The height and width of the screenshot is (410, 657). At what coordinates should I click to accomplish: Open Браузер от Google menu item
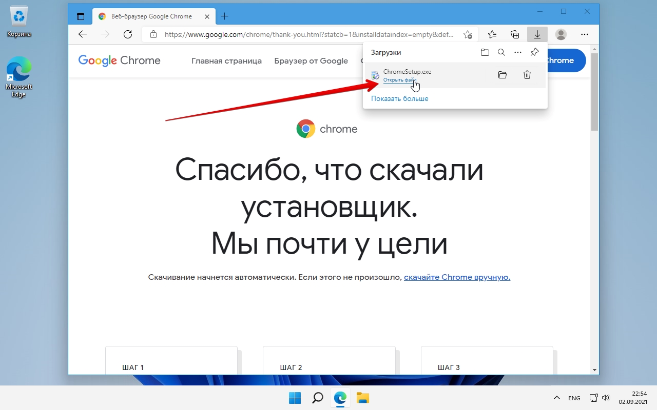311,61
